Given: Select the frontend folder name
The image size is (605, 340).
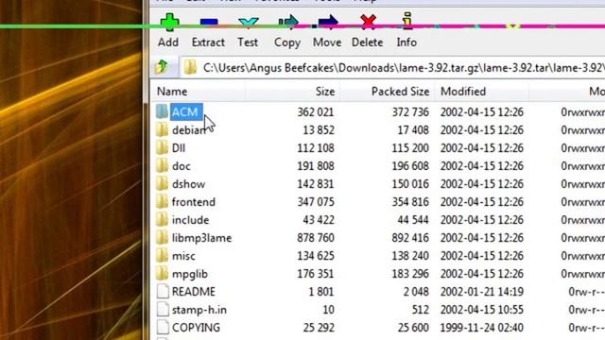Looking at the screenshot, I should click(x=194, y=202).
